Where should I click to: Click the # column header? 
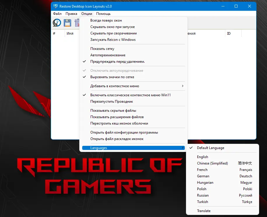coord(58,33)
